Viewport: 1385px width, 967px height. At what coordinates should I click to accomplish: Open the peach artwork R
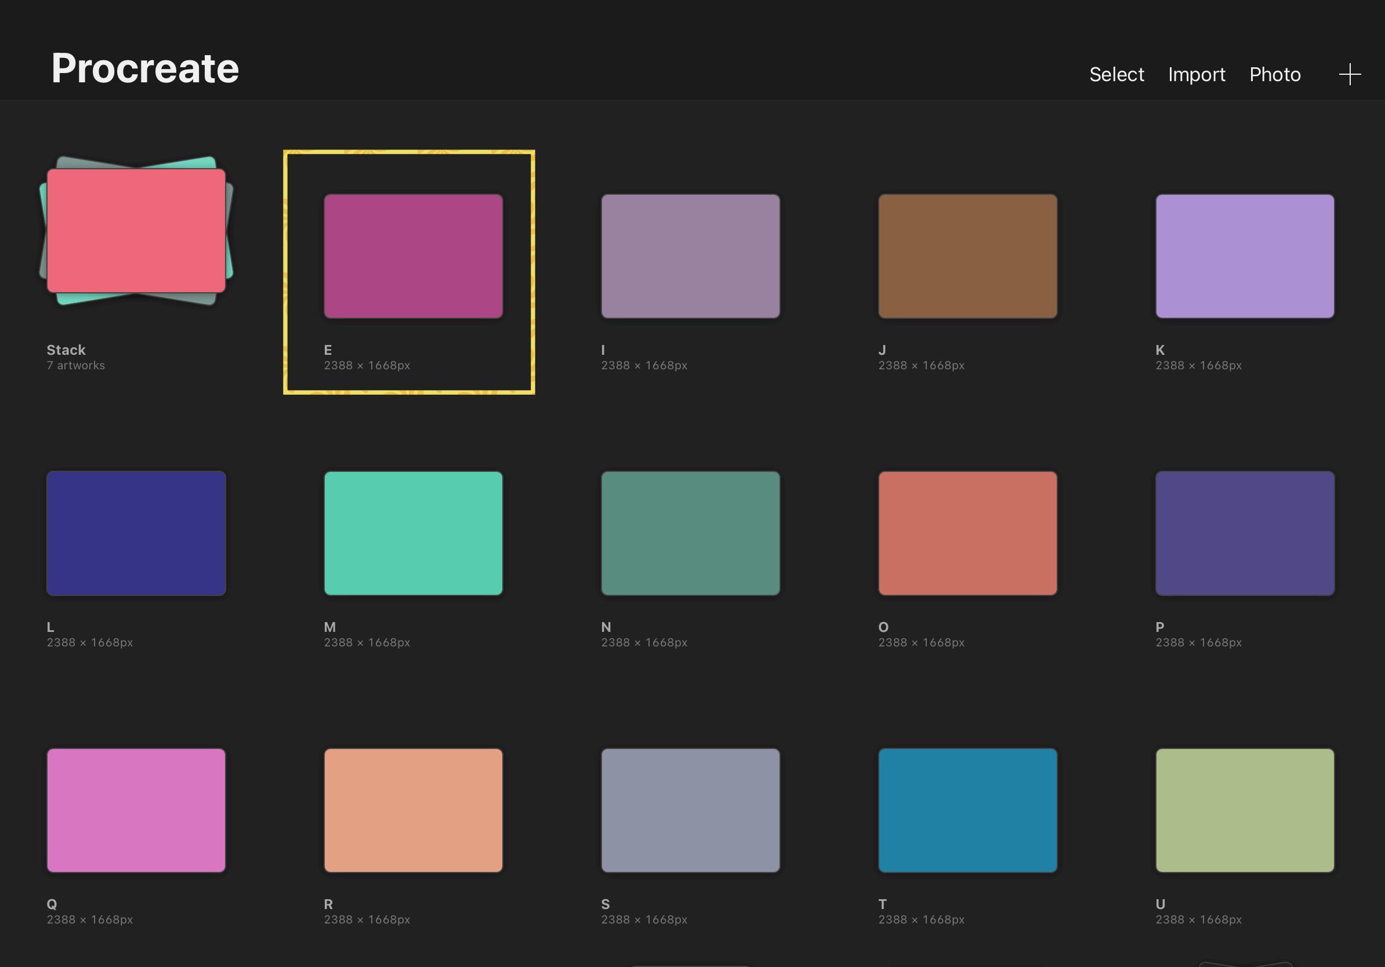click(413, 810)
